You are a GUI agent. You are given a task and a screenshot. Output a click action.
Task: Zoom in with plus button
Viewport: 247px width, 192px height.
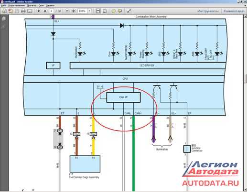coord(74,11)
